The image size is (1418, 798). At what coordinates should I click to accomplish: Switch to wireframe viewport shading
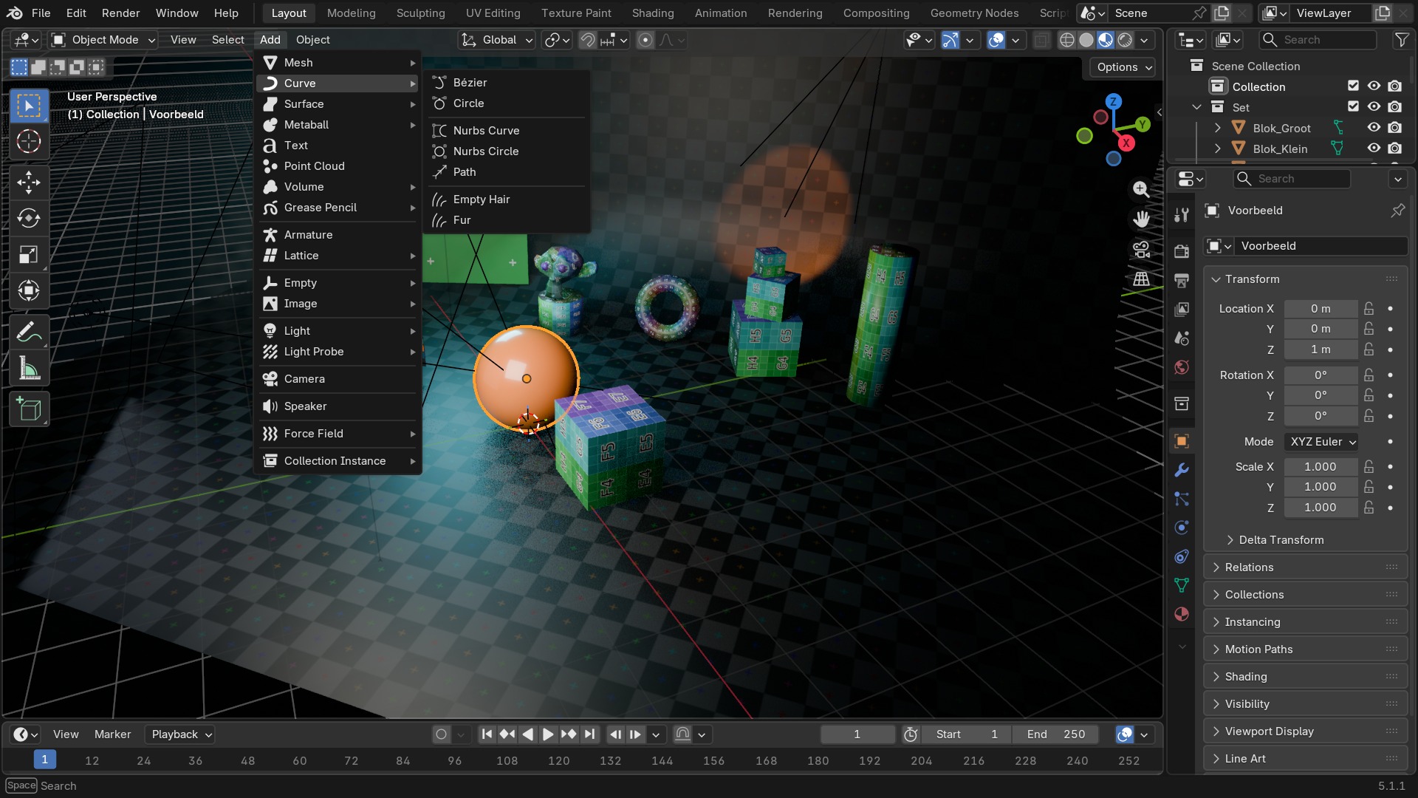pos(1066,40)
